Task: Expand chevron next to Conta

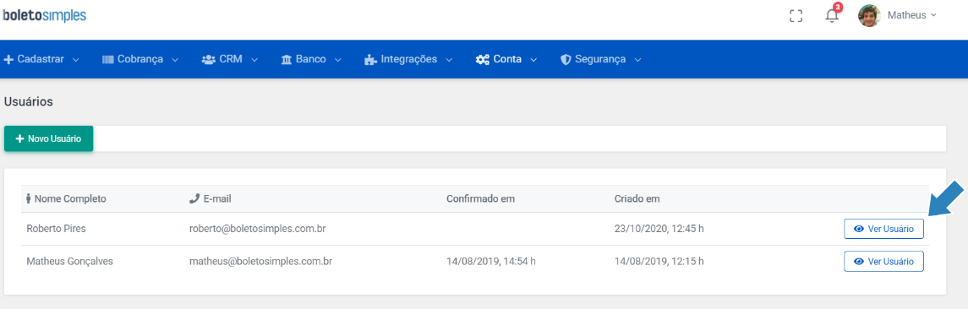Action: click(x=533, y=60)
